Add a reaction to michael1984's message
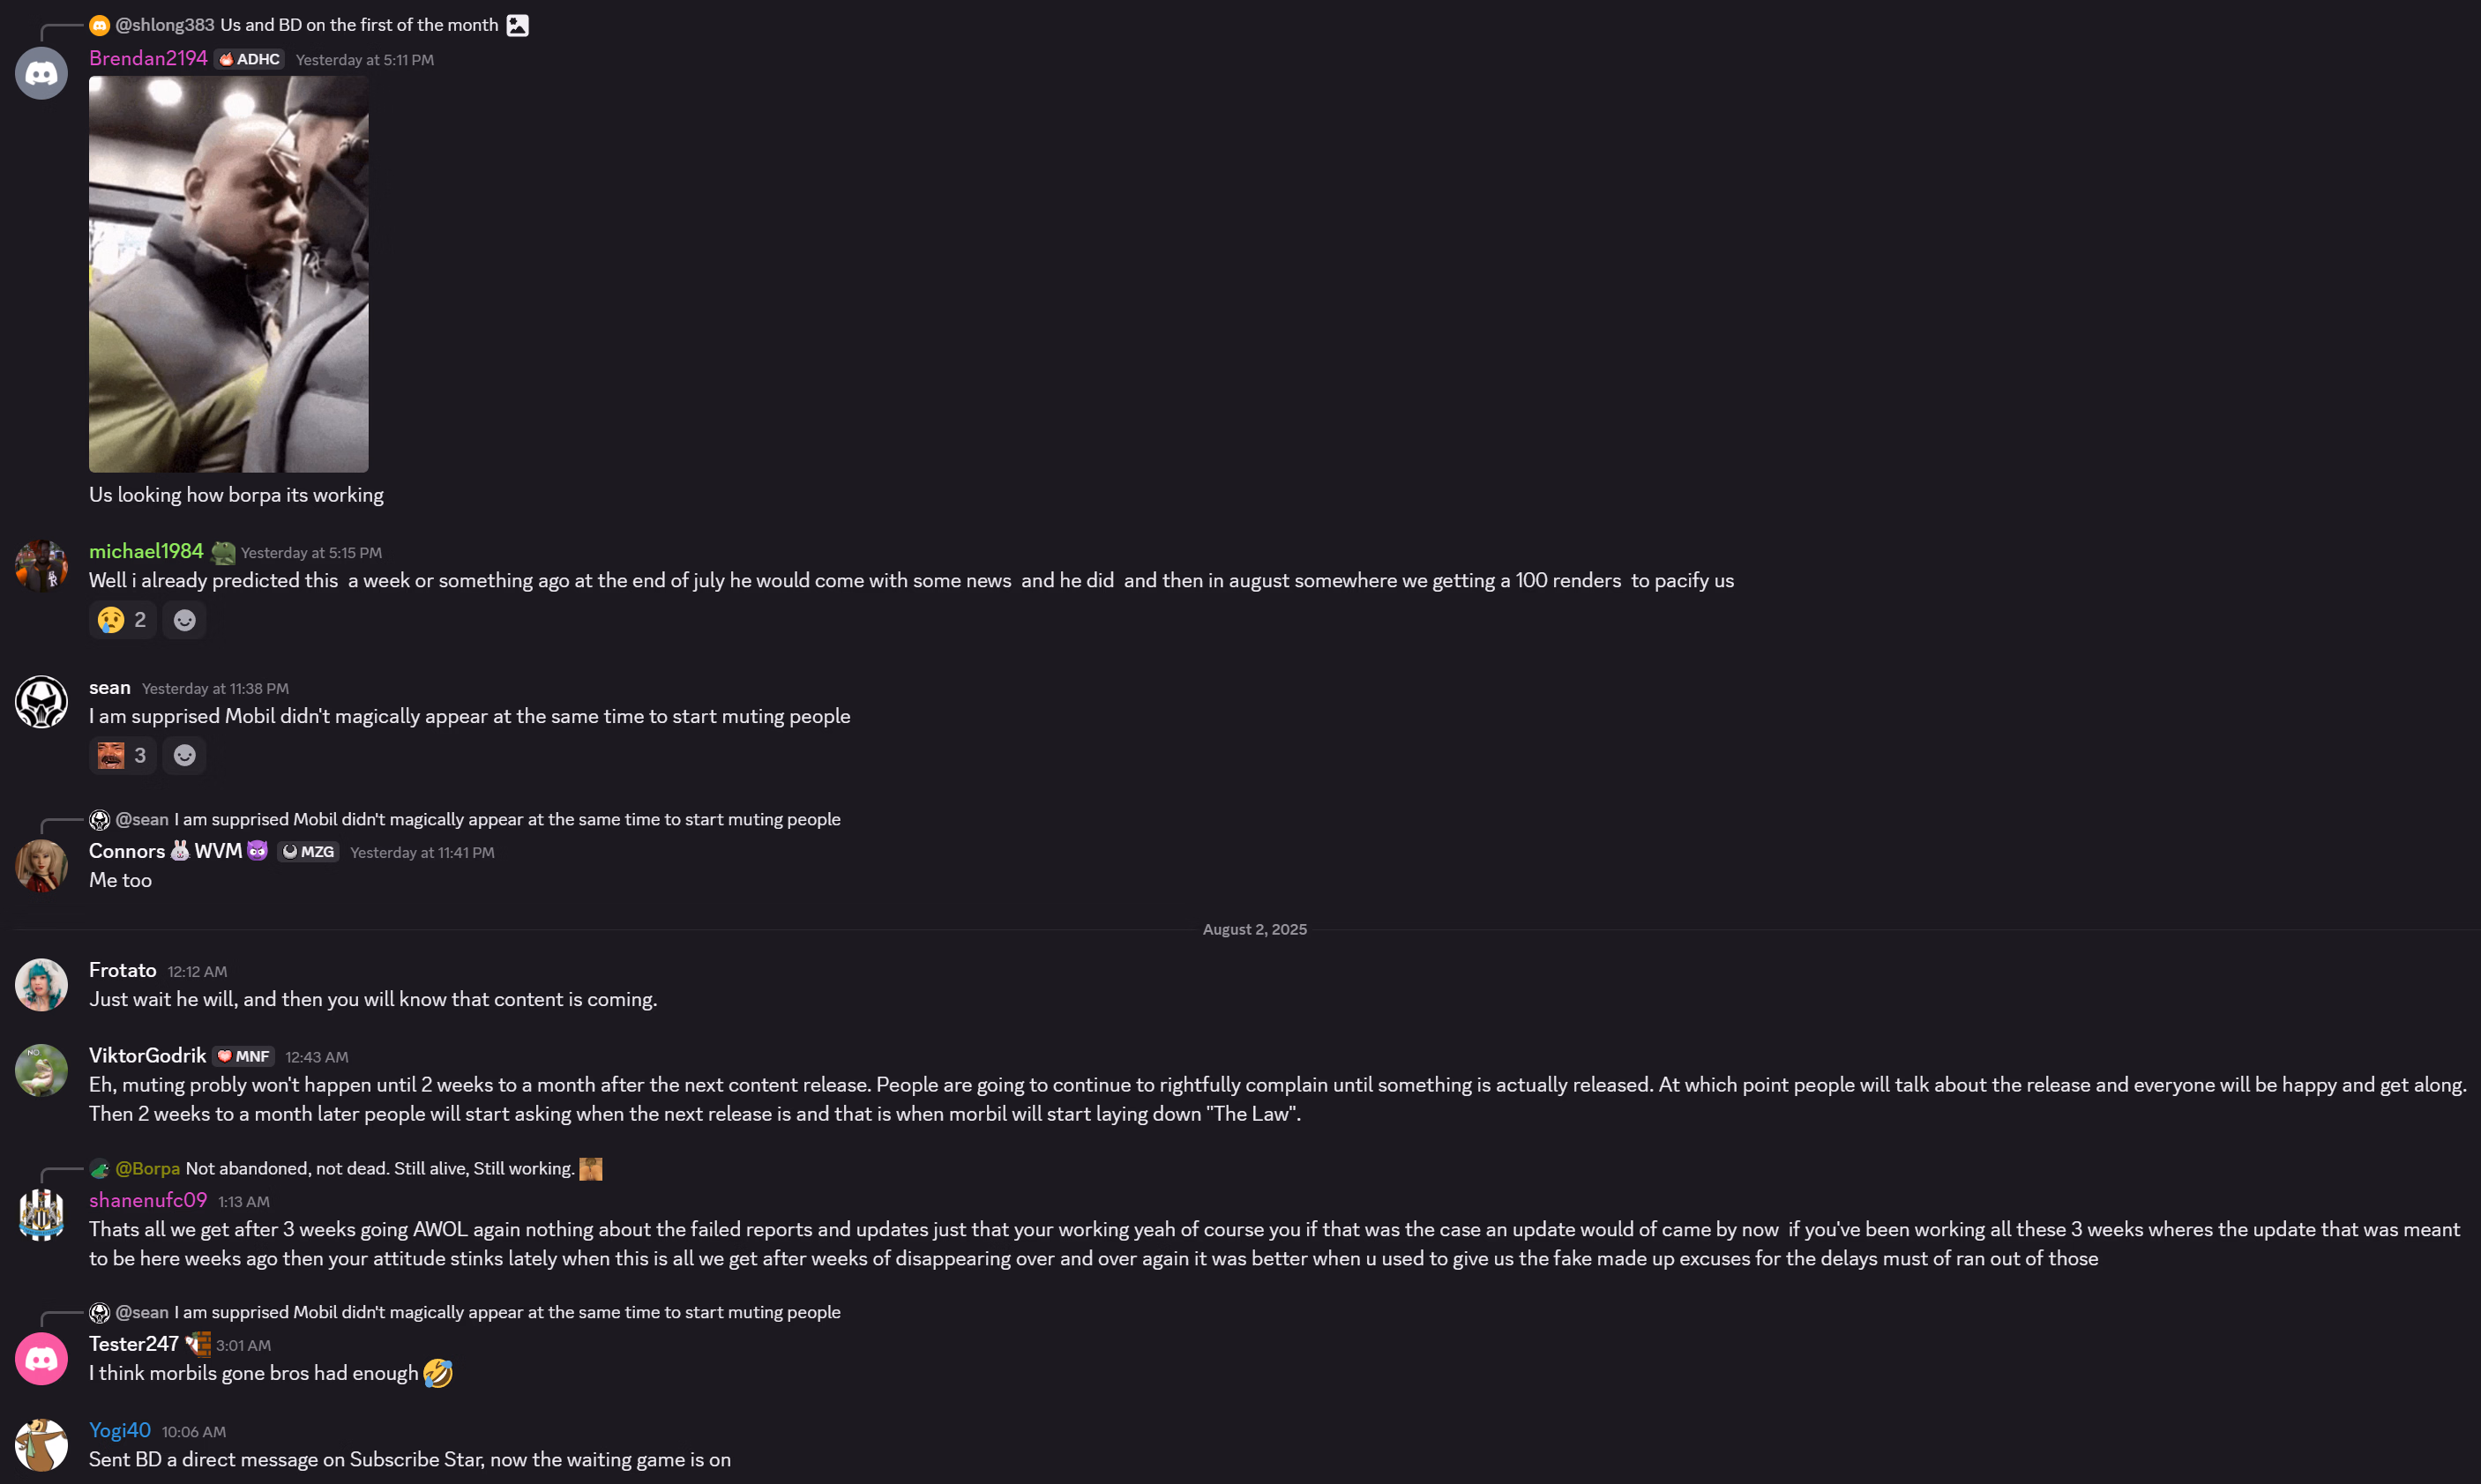2481x1484 pixels. tap(184, 620)
